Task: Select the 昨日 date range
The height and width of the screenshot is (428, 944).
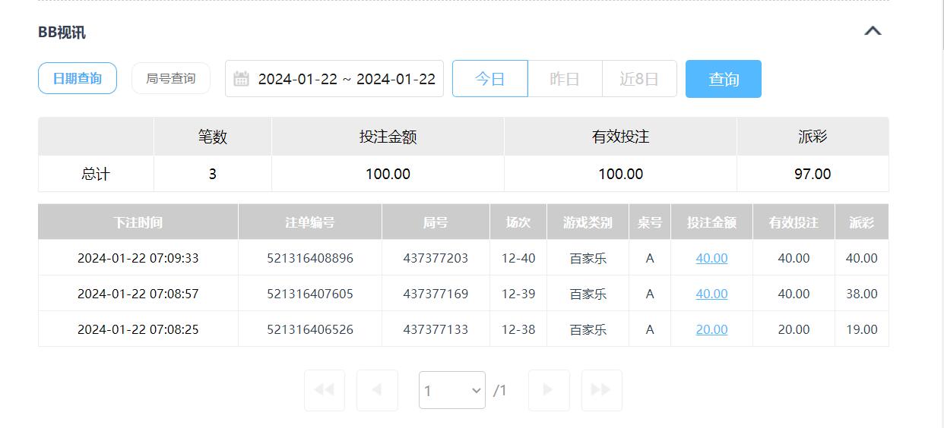Action: 565,79
